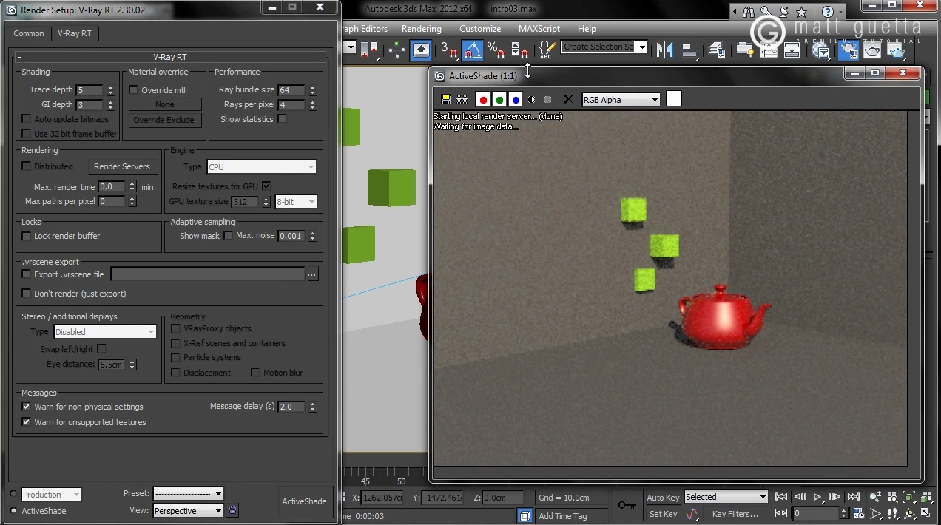Open InfoCenter help question mark icon
Screen dimensions: 941x525
tap(828, 12)
